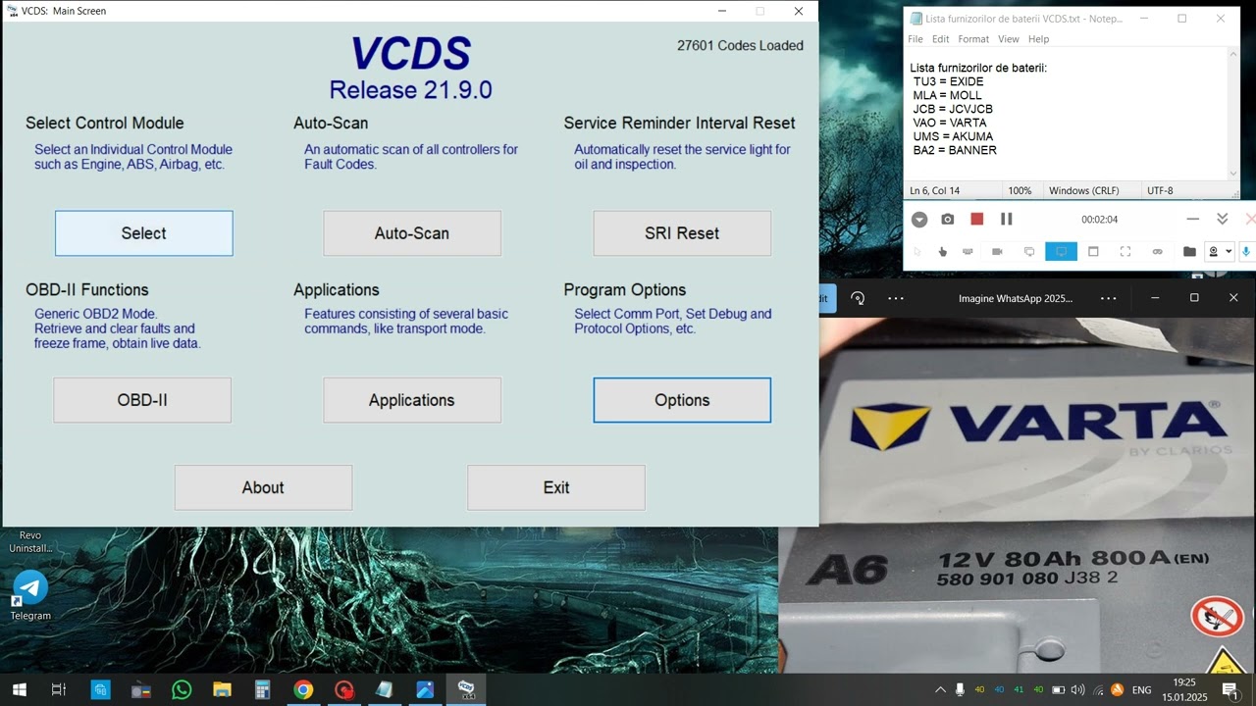The width and height of the screenshot is (1256, 706).
Task: Open the volume control in the tray
Action: (x=1078, y=690)
